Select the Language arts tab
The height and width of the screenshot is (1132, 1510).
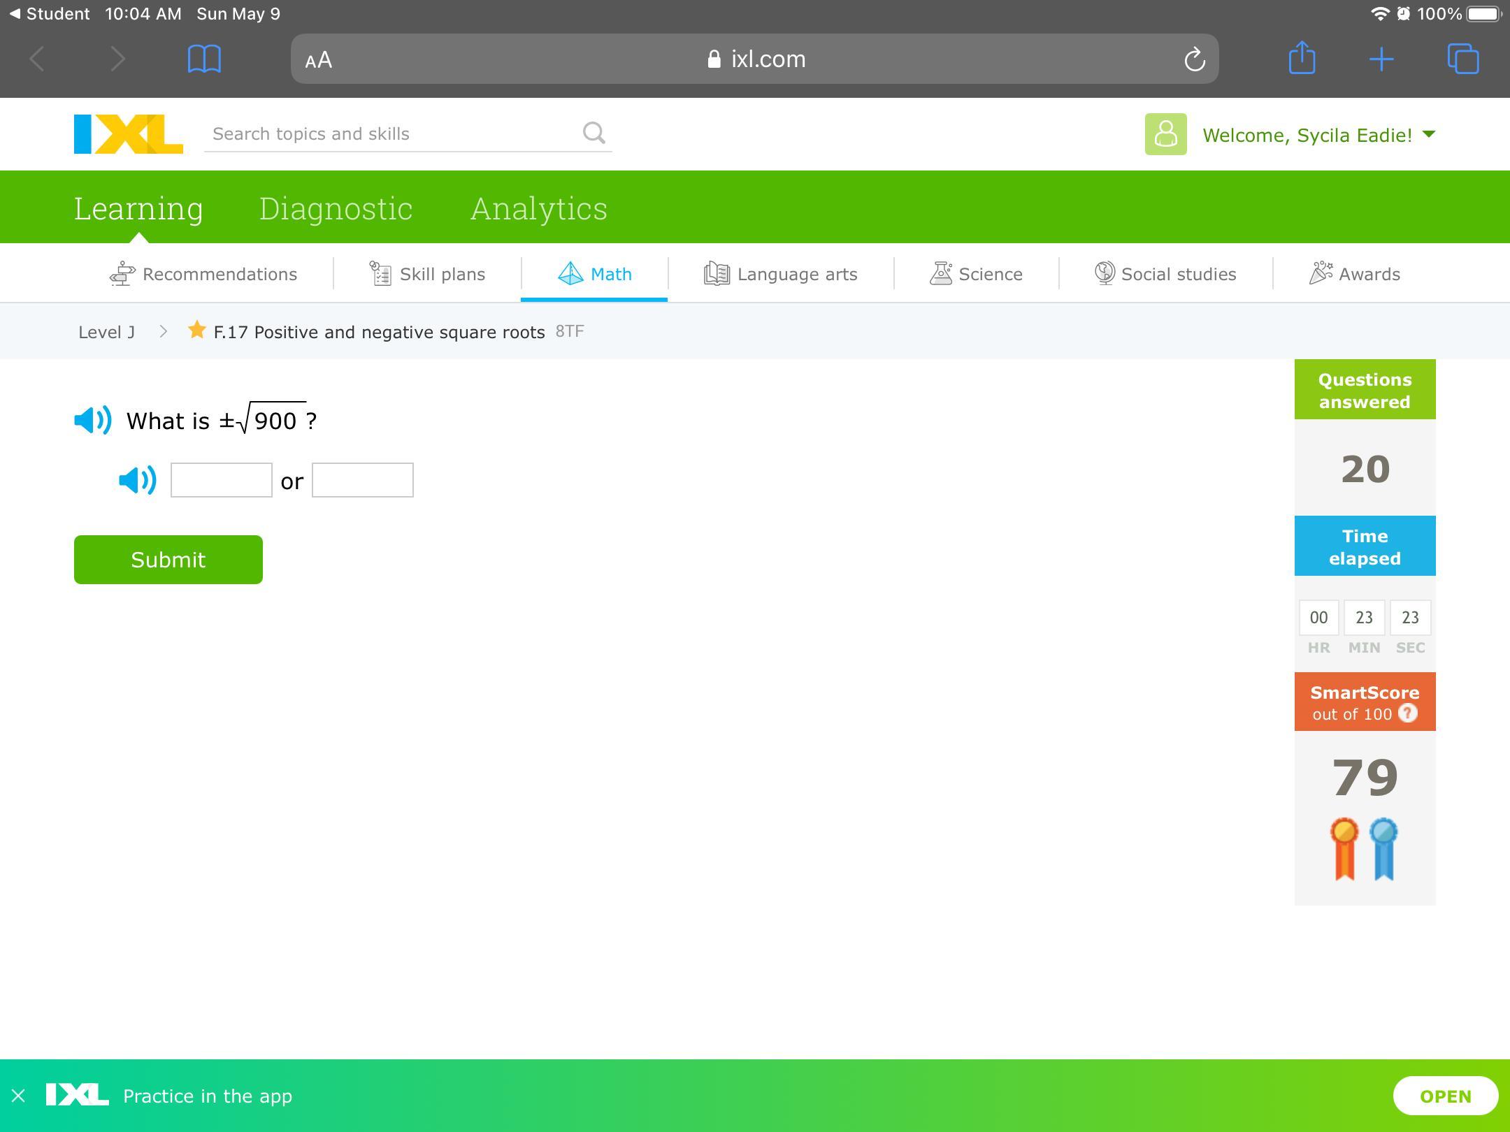(x=781, y=274)
